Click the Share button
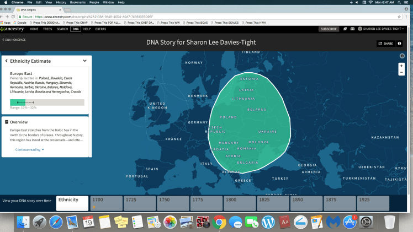The width and height of the screenshot is (413, 232). 385,43
